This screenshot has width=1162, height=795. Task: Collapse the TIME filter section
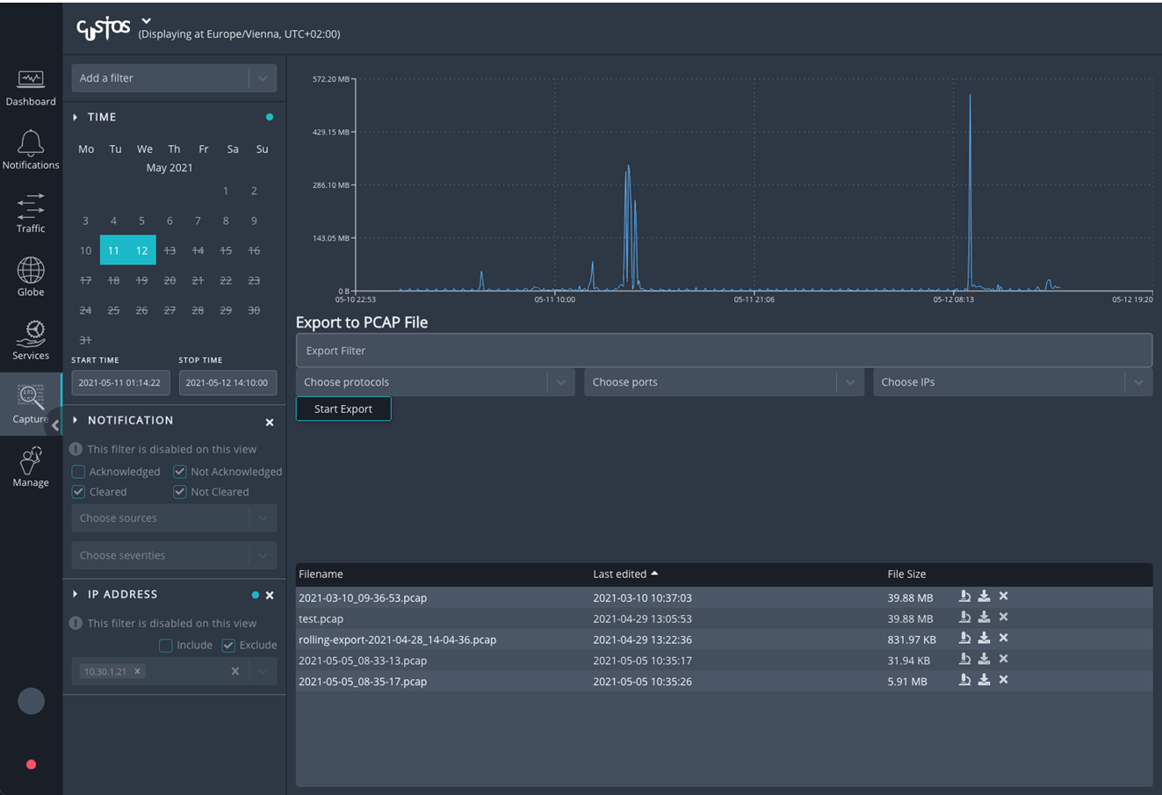(x=76, y=117)
